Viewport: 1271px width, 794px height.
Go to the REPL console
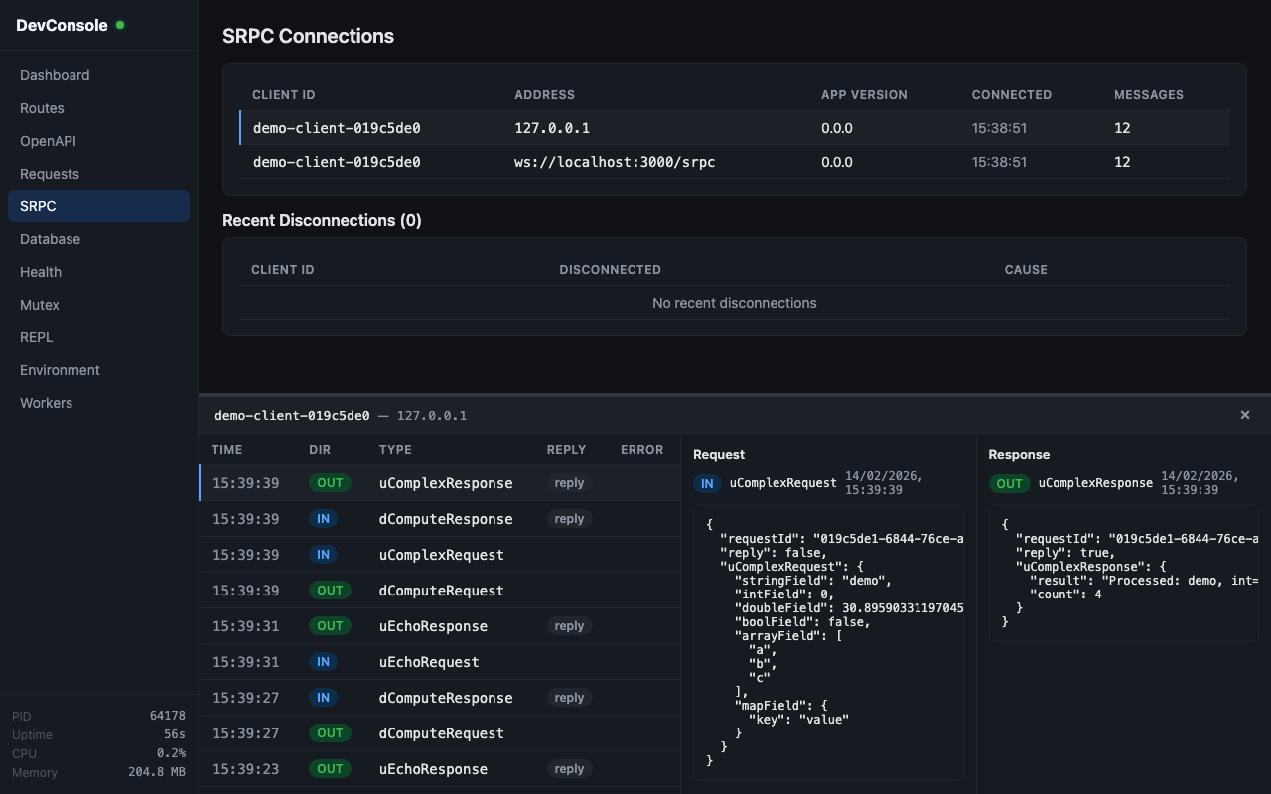pyautogui.click(x=36, y=337)
